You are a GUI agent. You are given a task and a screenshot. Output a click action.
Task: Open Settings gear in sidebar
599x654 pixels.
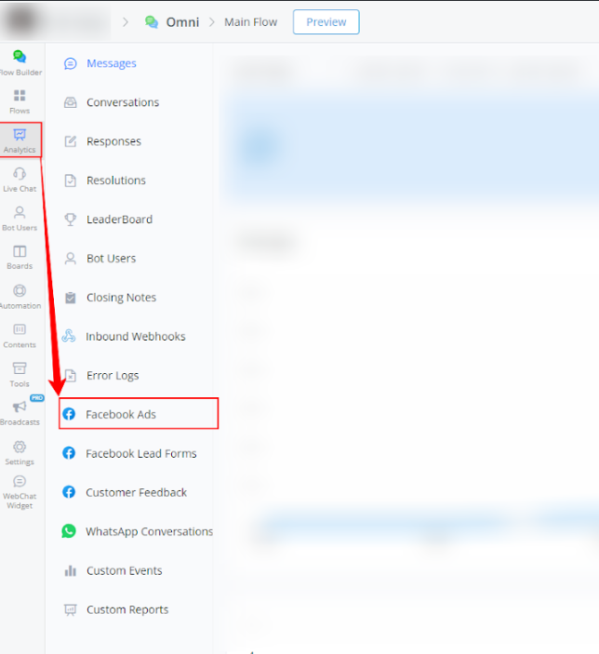pos(20,451)
